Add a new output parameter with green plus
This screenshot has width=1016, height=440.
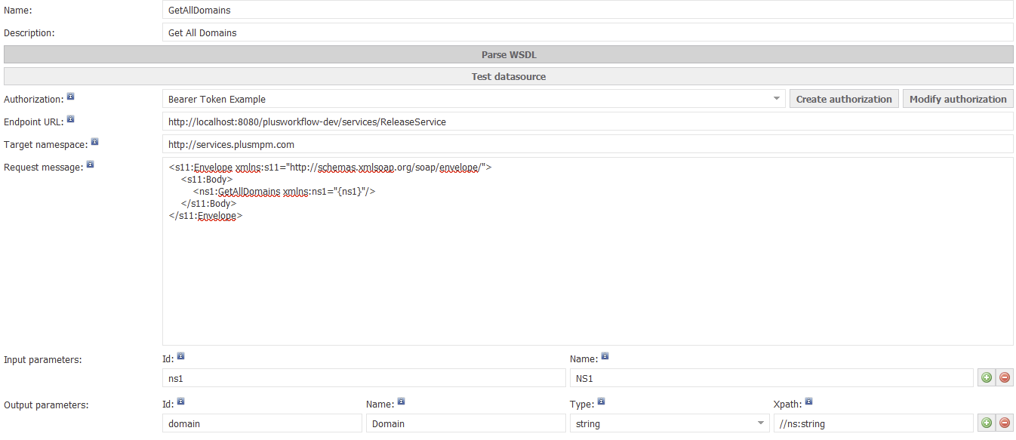[x=986, y=423]
